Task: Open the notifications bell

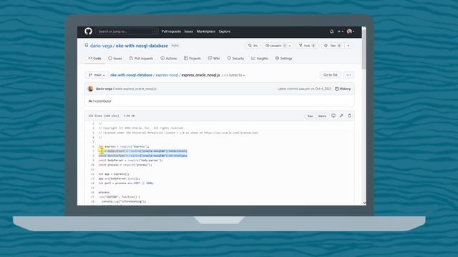Action: [331, 31]
